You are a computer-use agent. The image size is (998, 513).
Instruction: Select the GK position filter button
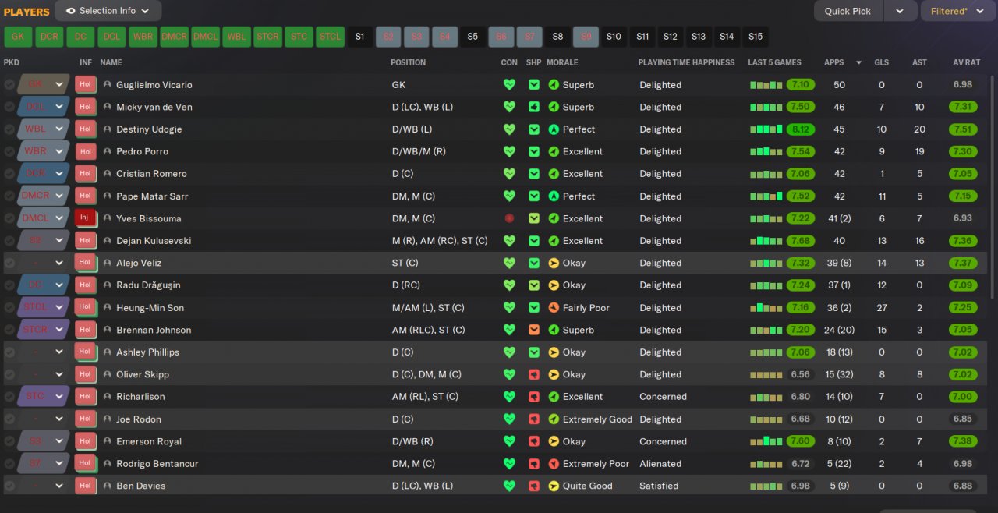pos(18,37)
